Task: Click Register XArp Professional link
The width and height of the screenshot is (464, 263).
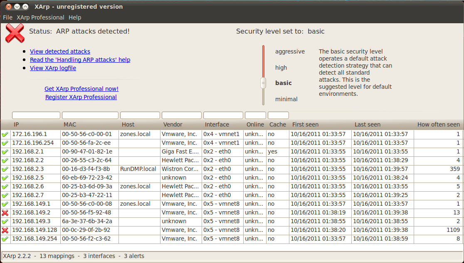Action: click(x=81, y=97)
